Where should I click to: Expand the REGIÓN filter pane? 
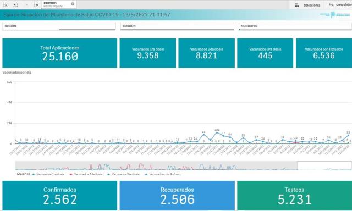point(59,26)
